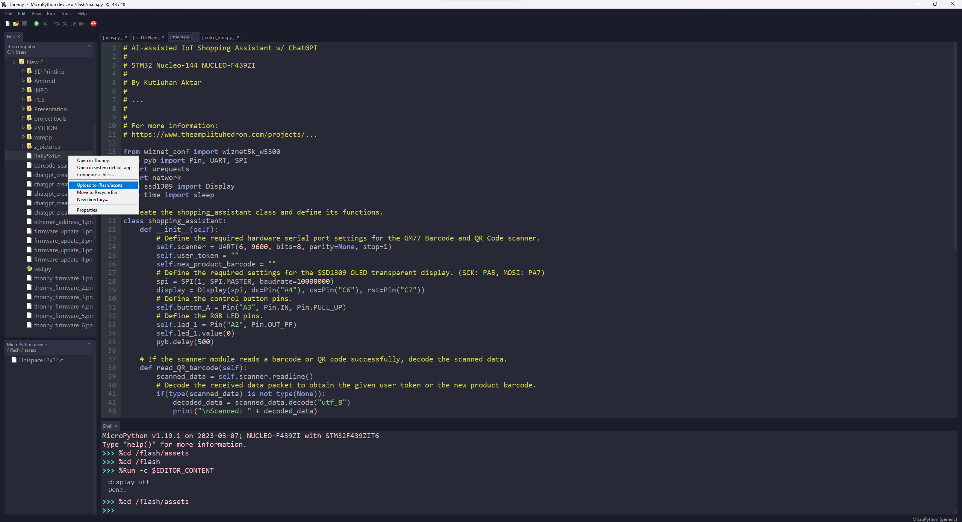962x522 pixels.
Task: Expand the 3D Printing folder
Action: coord(23,71)
